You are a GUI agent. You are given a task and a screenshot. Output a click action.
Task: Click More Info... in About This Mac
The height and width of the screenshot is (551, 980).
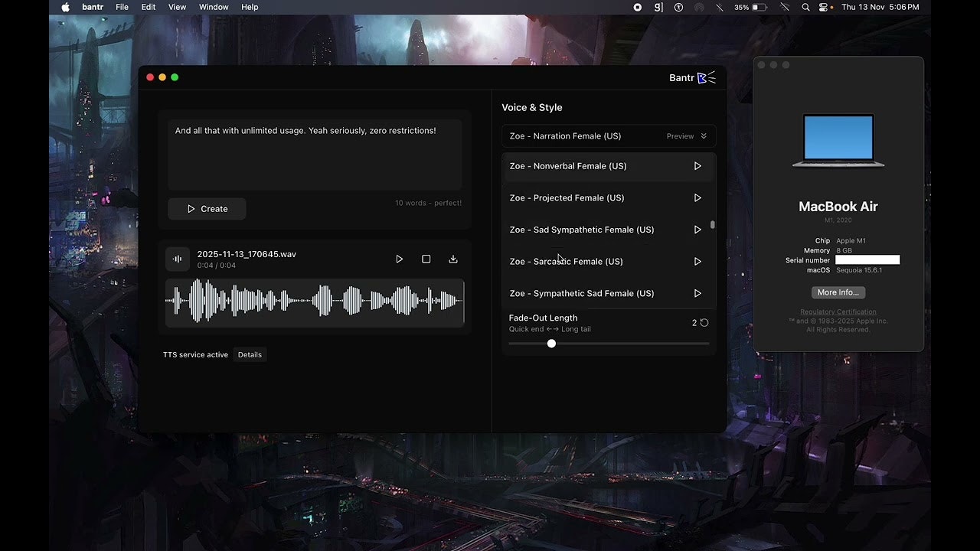(x=838, y=292)
